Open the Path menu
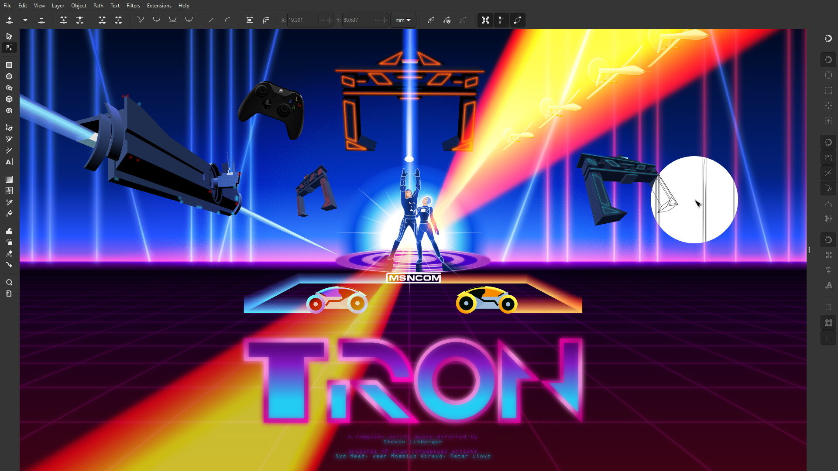 tap(98, 6)
